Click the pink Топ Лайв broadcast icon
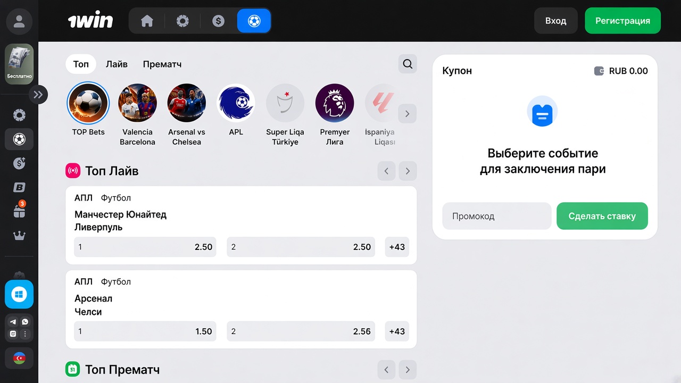 pyautogui.click(x=73, y=171)
